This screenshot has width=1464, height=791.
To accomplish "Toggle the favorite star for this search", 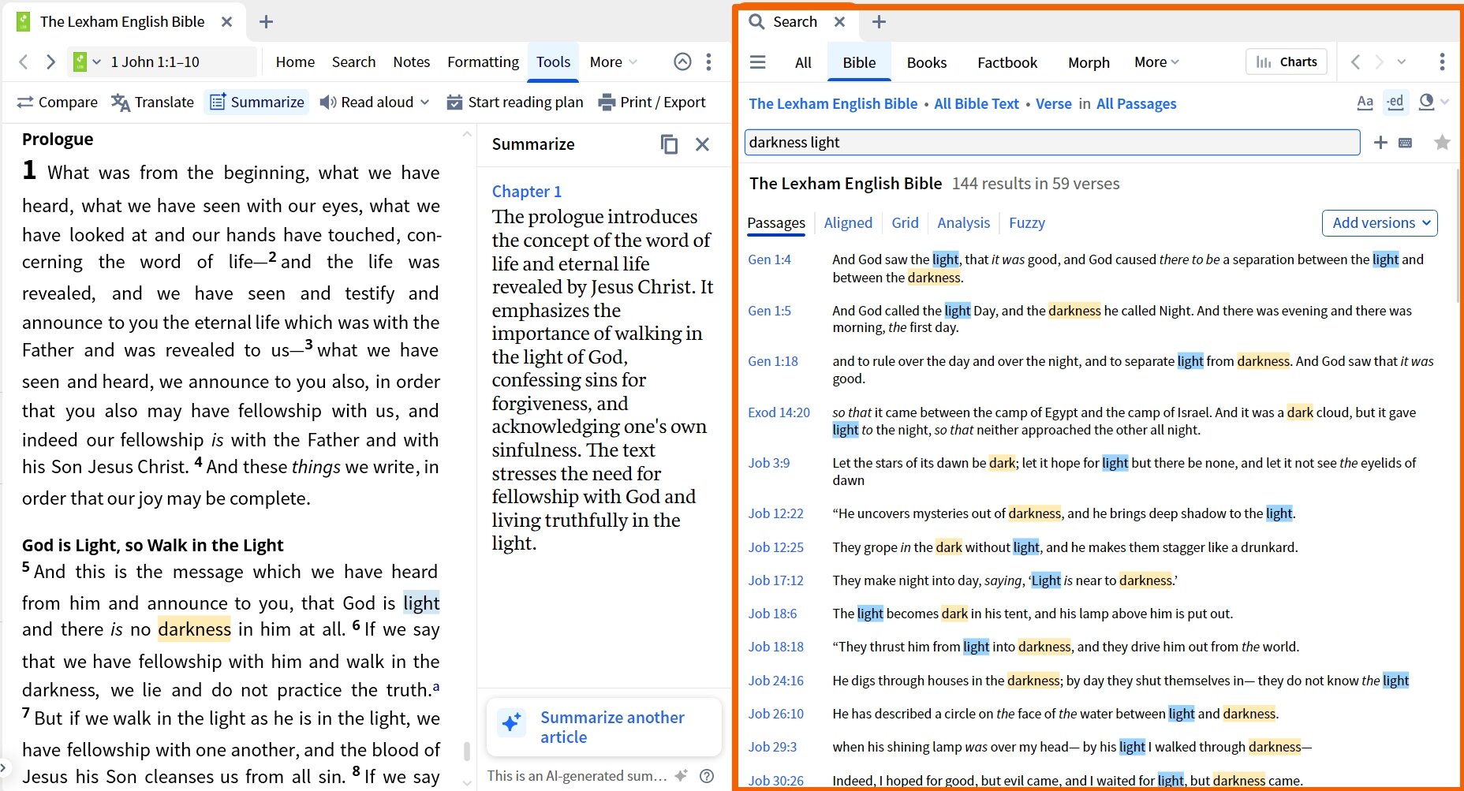I will (1442, 142).
